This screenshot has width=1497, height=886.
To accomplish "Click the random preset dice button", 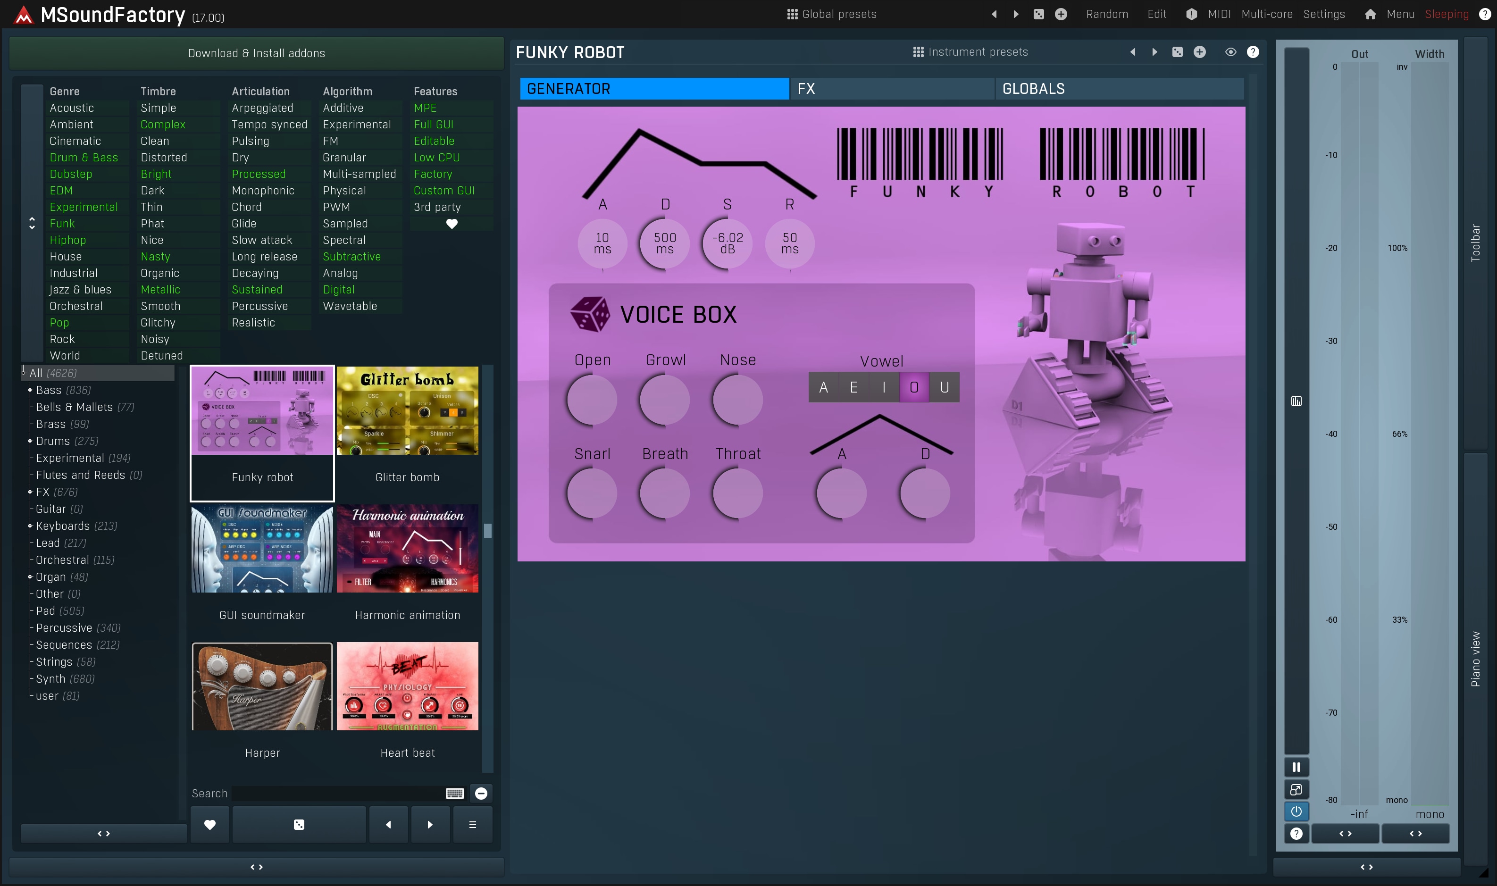I will (299, 825).
